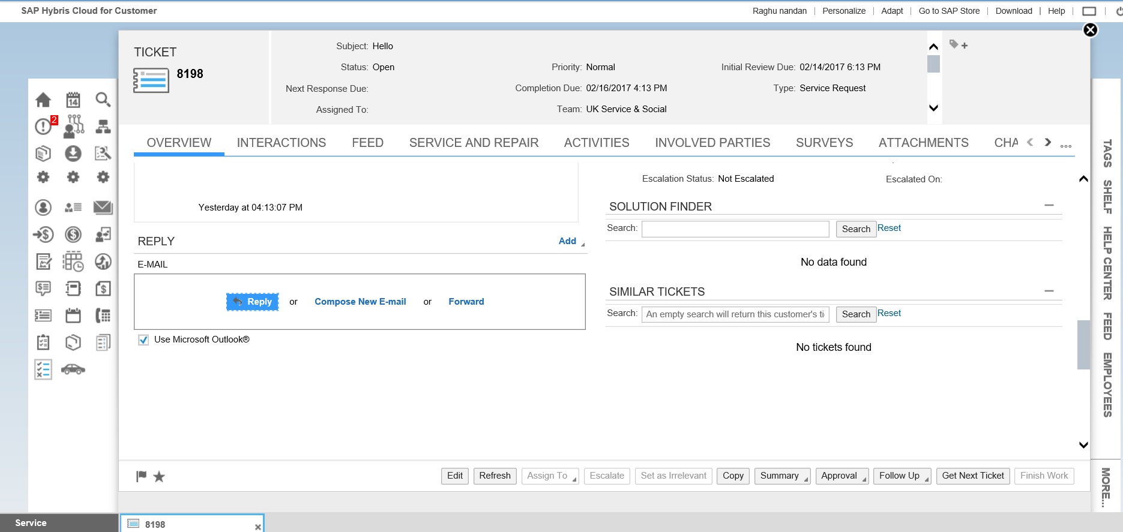Open the signed chart document icon
The width and height of the screenshot is (1123, 532).
pyautogui.click(x=43, y=262)
